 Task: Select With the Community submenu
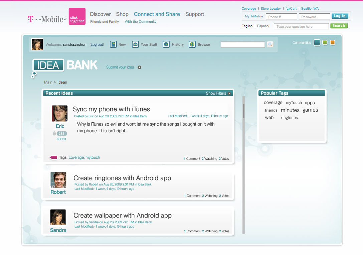click(x=141, y=21)
